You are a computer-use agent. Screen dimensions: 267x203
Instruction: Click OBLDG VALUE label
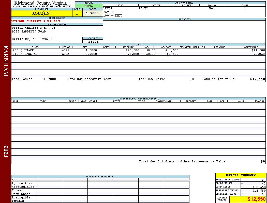tap(224, 183)
